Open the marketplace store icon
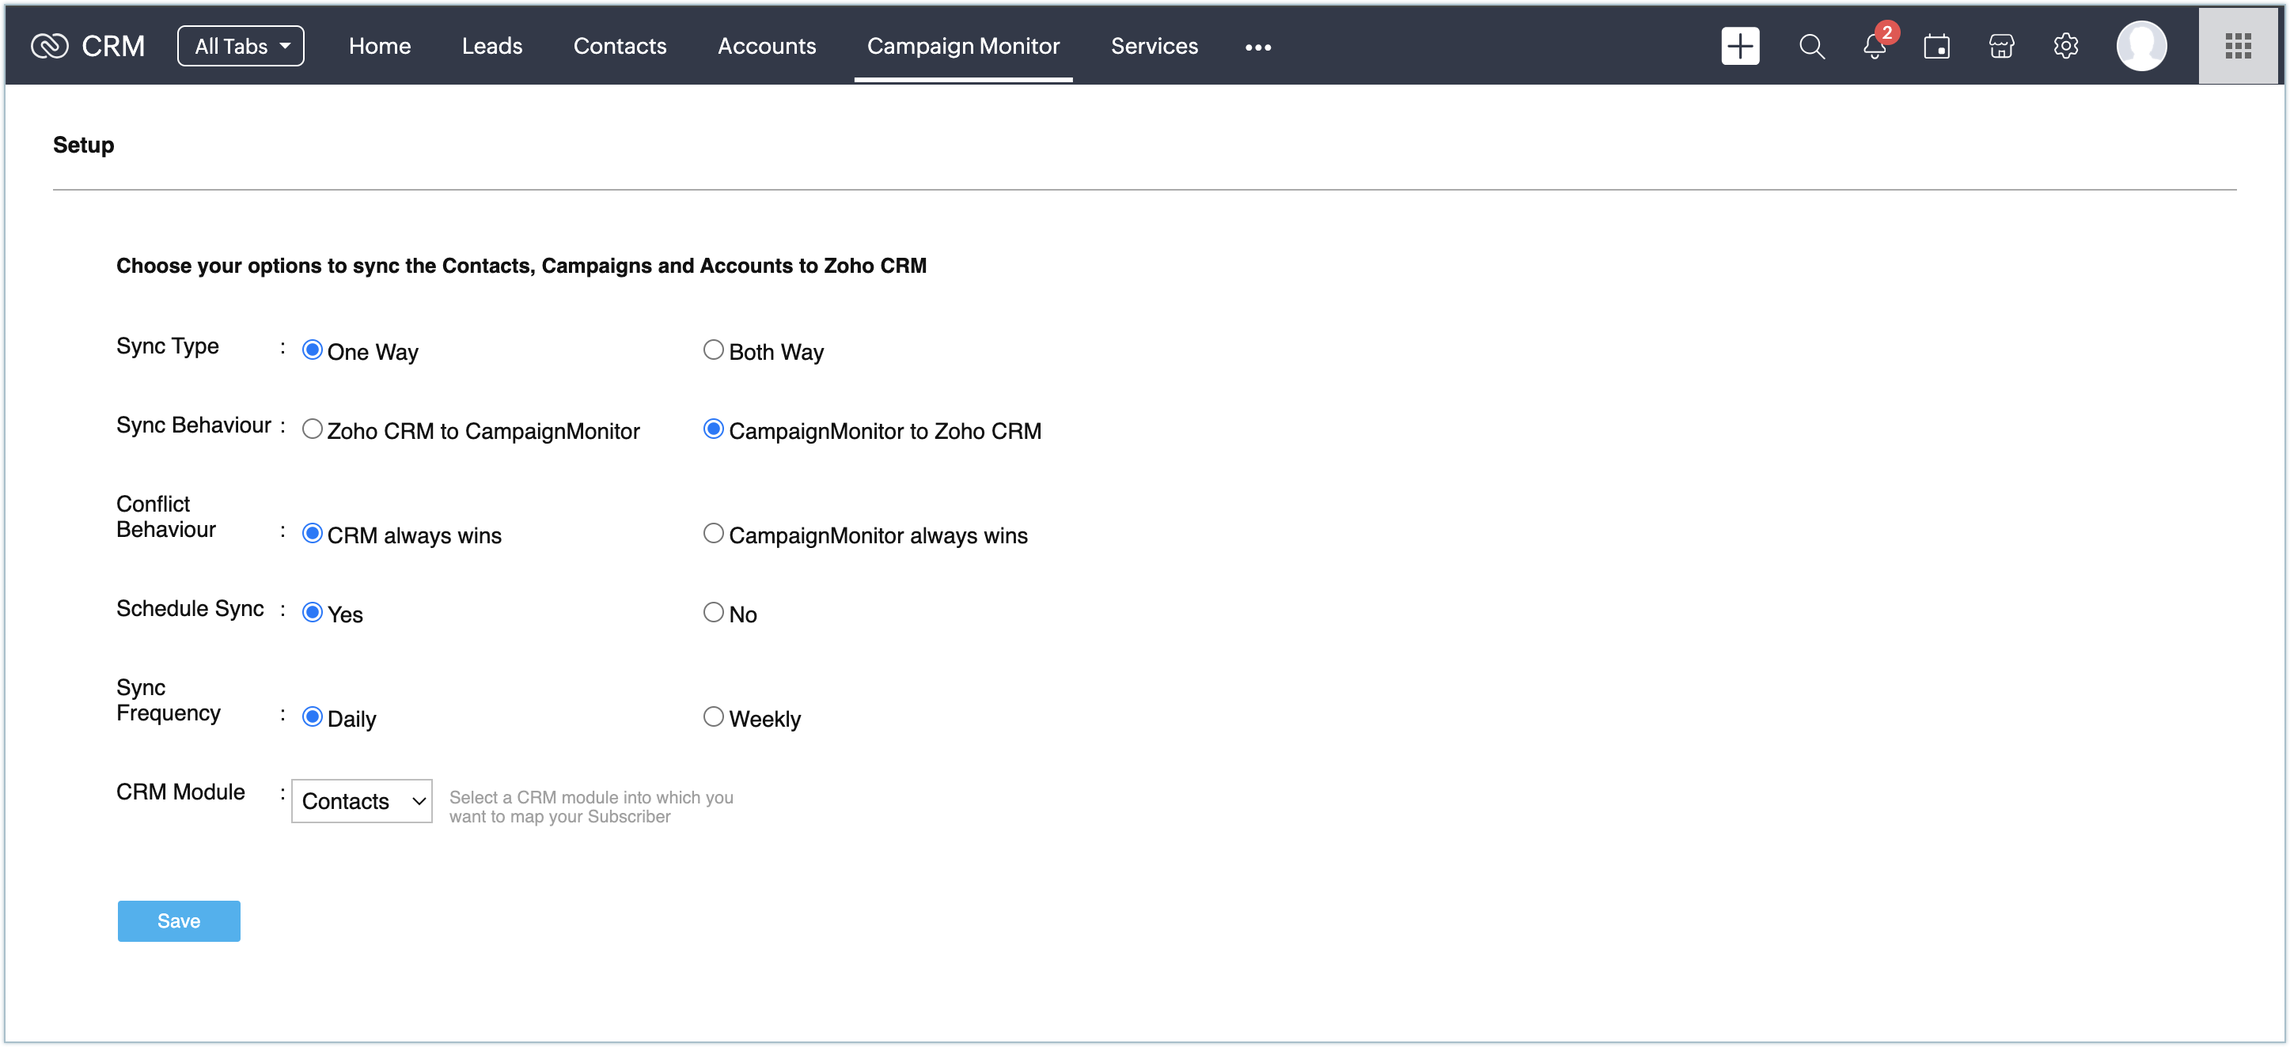 click(2000, 46)
